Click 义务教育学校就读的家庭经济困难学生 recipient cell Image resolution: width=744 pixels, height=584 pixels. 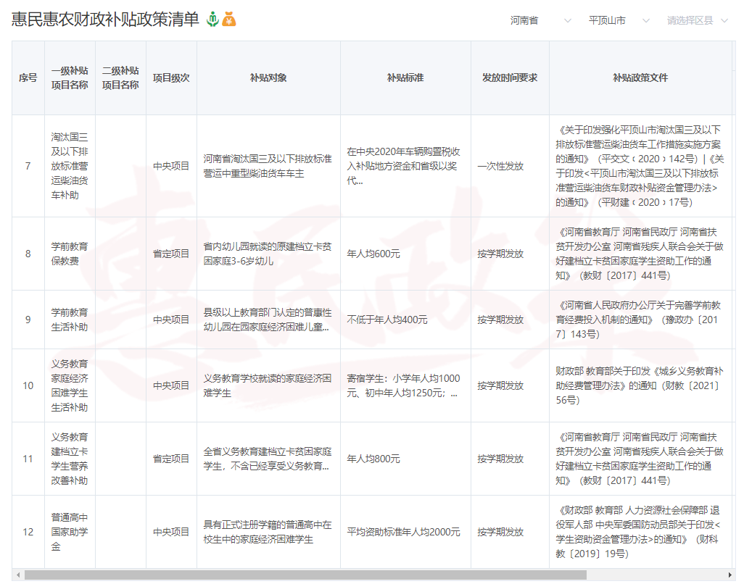click(x=268, y=385)
